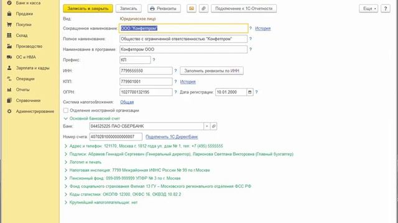Viewport: 398px width, 223px height.
Task: Click into the КПП input field
Action: 146,82
